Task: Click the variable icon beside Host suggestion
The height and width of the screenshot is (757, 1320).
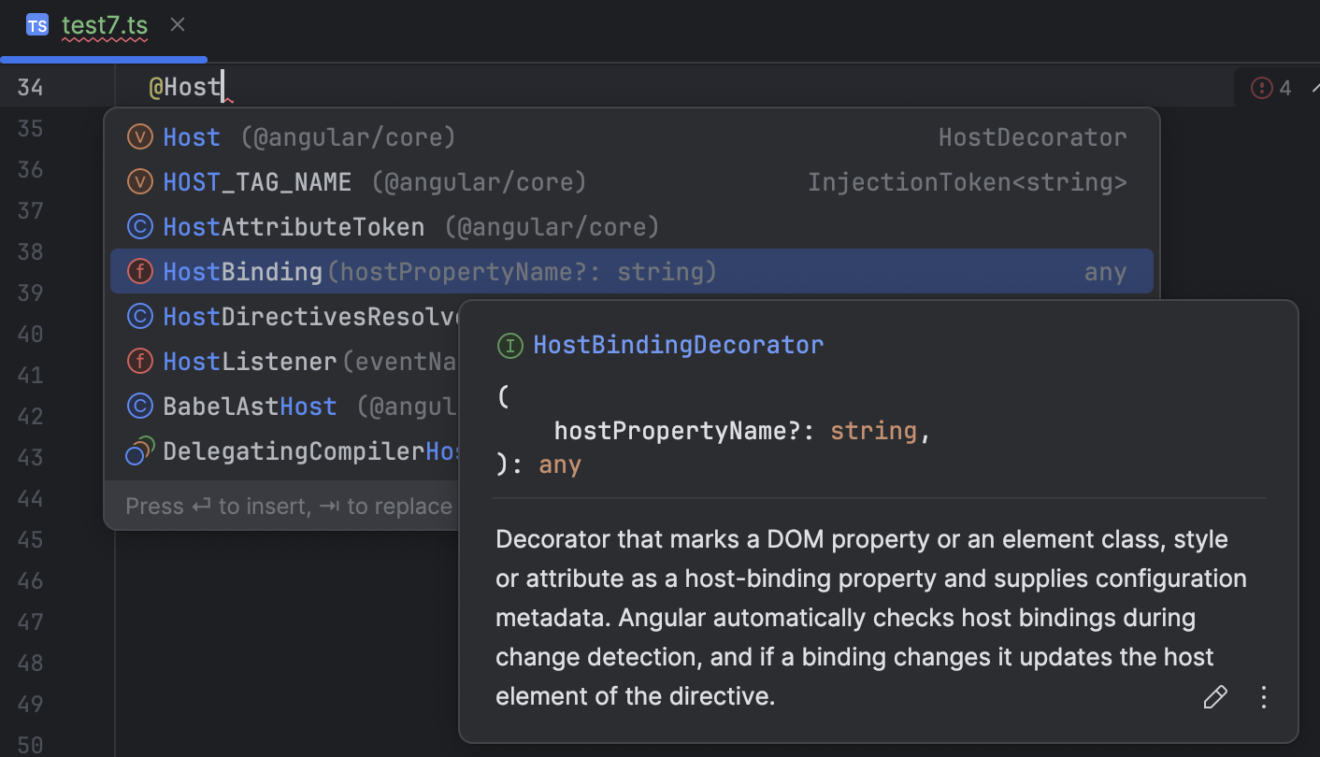Action: 138,136
